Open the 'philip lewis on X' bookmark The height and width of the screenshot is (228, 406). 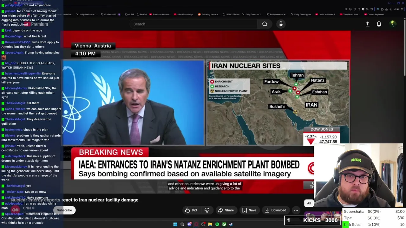(x=87, y=14)
